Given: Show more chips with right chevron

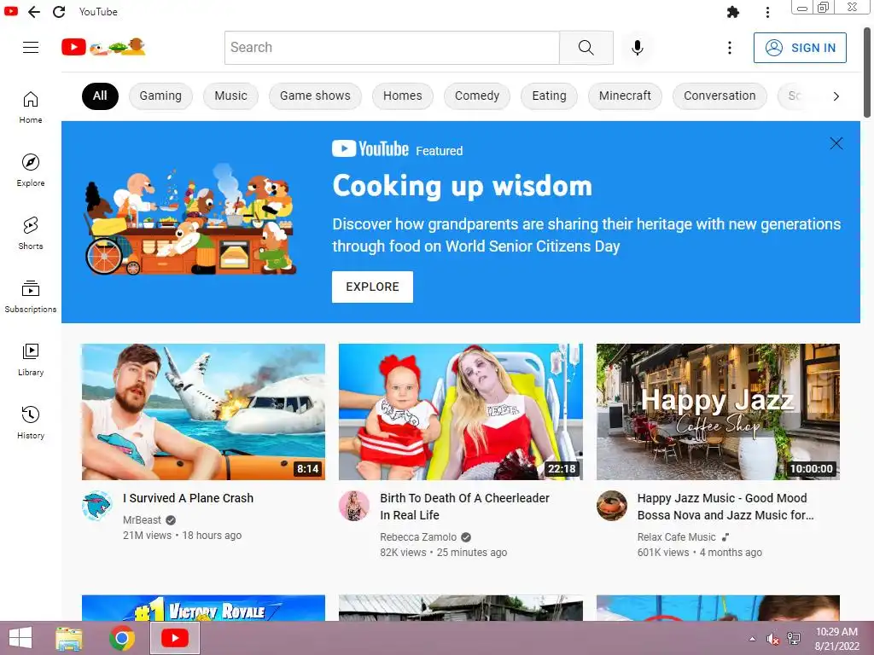Looking at the screenshot, I should tap(836, 96).
